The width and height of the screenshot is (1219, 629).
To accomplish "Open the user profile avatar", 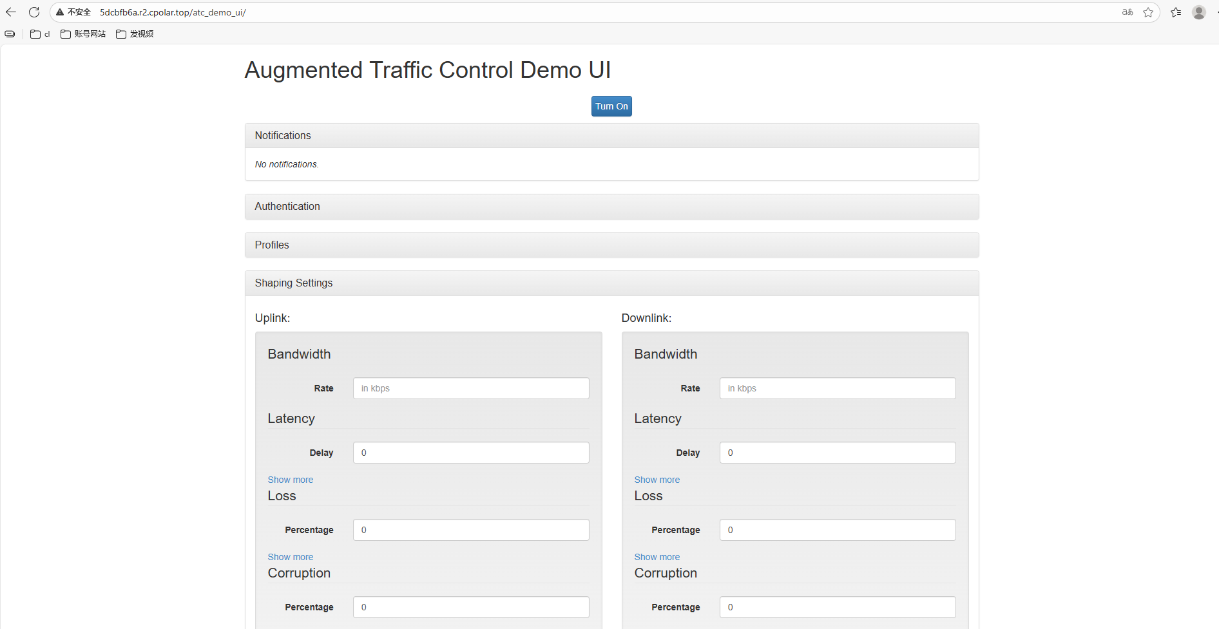I will pos(1199,12).
